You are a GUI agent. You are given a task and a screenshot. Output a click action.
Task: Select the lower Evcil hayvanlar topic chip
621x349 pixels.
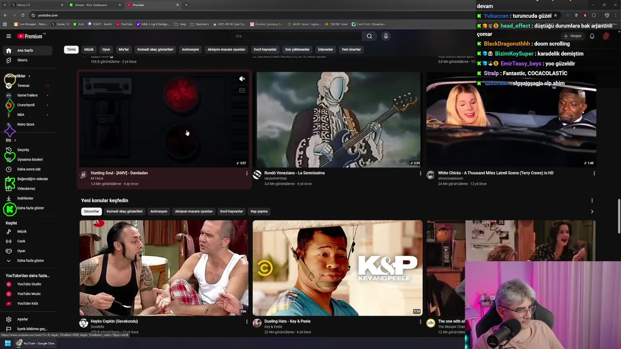(231, 211)
